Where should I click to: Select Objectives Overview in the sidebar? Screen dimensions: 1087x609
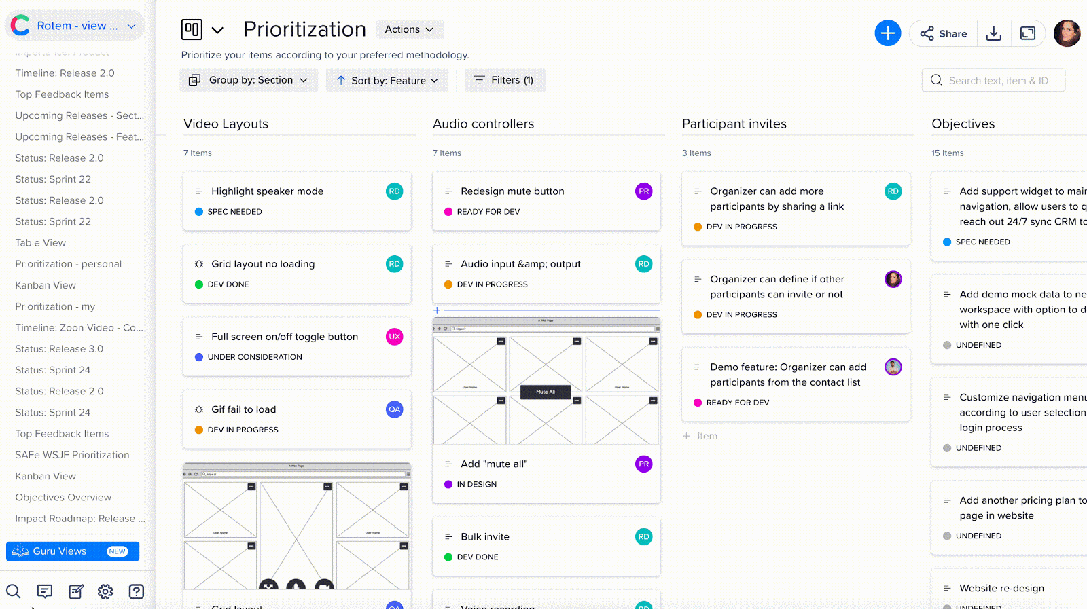63,498
